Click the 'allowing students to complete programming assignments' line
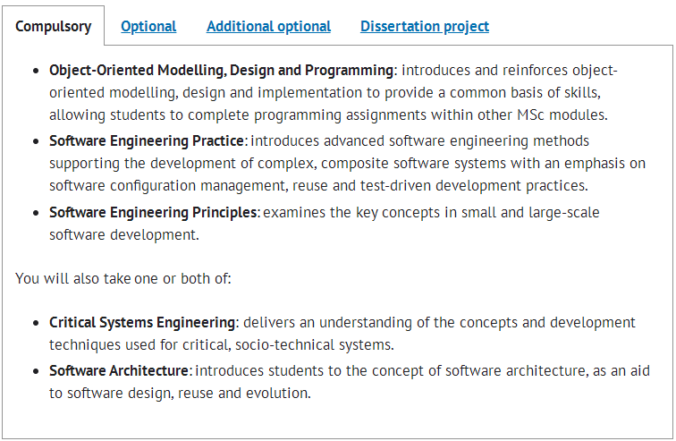Image resolution: width=676 pixels, height=441 pixels. pyautogui.click(x=328, y=115)
